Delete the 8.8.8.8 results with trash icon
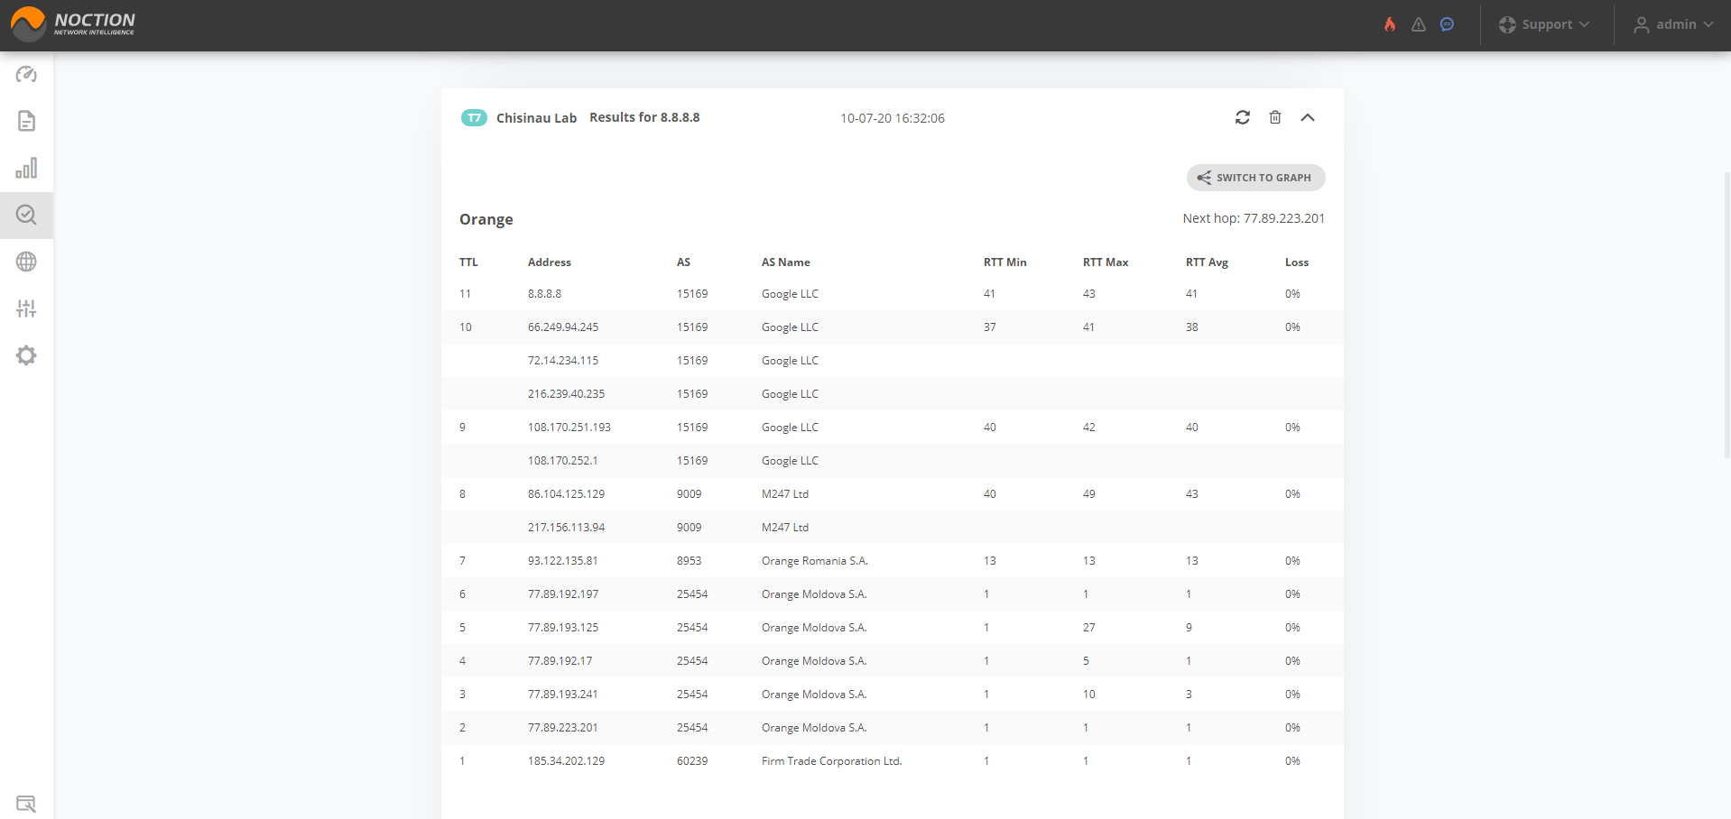The height and width of the screenshot is (819, 1731). pos(1275,117)
